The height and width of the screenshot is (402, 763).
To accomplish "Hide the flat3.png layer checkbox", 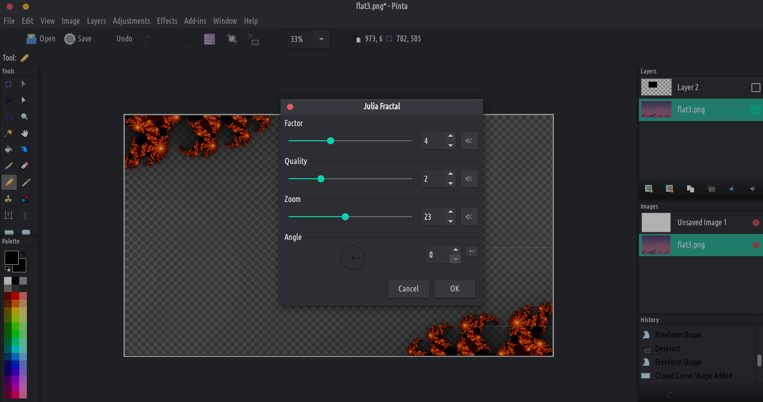I will 755,110.
